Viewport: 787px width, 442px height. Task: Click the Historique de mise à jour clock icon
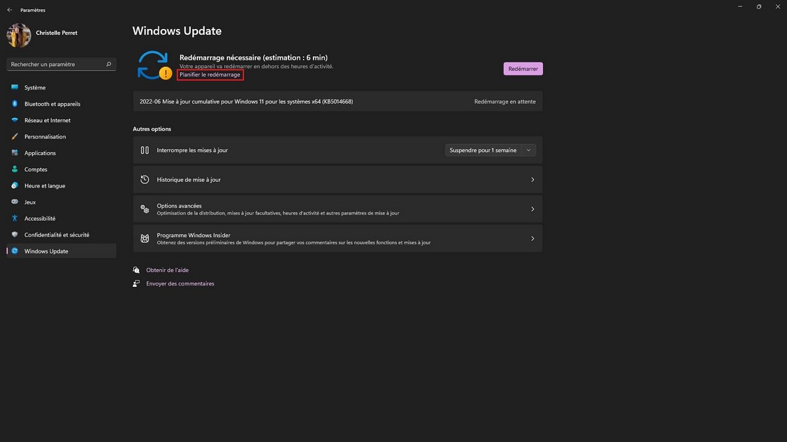point(145,179)
